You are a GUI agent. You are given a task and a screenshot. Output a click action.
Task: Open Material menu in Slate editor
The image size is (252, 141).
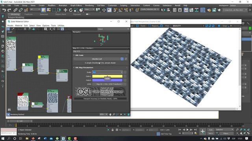[19, 25]
